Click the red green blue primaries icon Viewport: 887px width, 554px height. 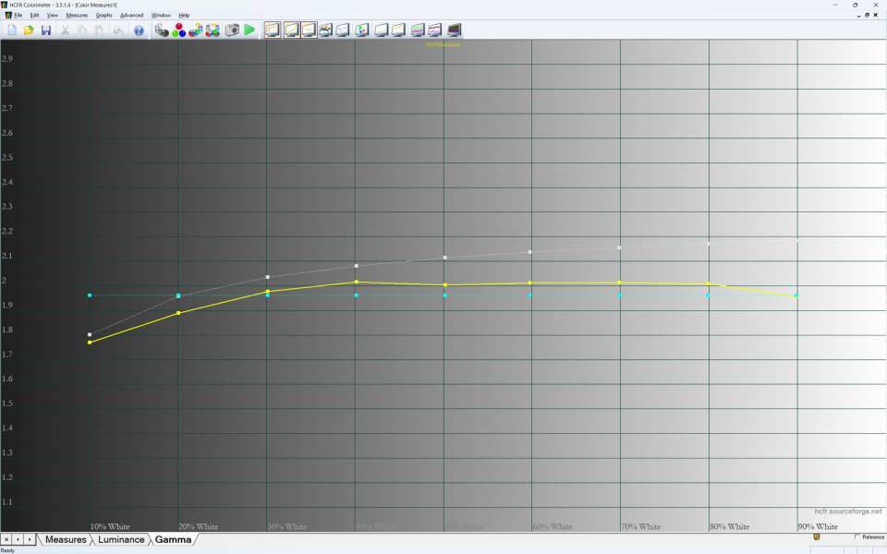click(x=178, y=30)
